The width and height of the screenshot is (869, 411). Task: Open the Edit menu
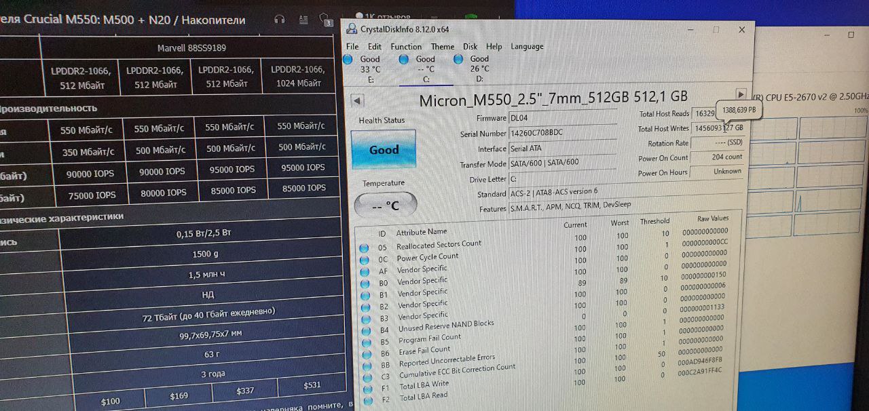point(375,47)
